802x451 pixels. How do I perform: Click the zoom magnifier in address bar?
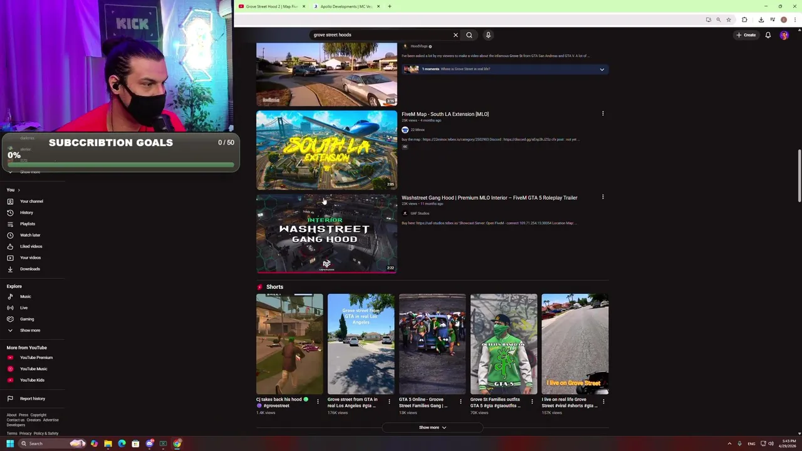click(x=718, y=19)
